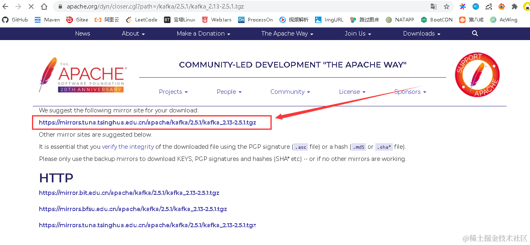Click the search magnifier in Apache navbar
Viewport: 530px width, 245px height.
[x=475, y=34]
